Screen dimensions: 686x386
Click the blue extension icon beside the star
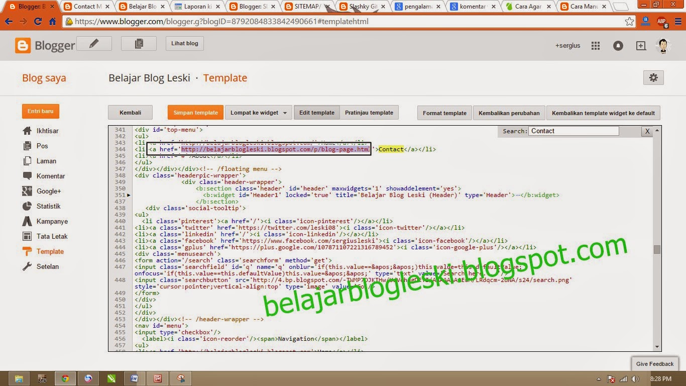click(x=646, y=22)
